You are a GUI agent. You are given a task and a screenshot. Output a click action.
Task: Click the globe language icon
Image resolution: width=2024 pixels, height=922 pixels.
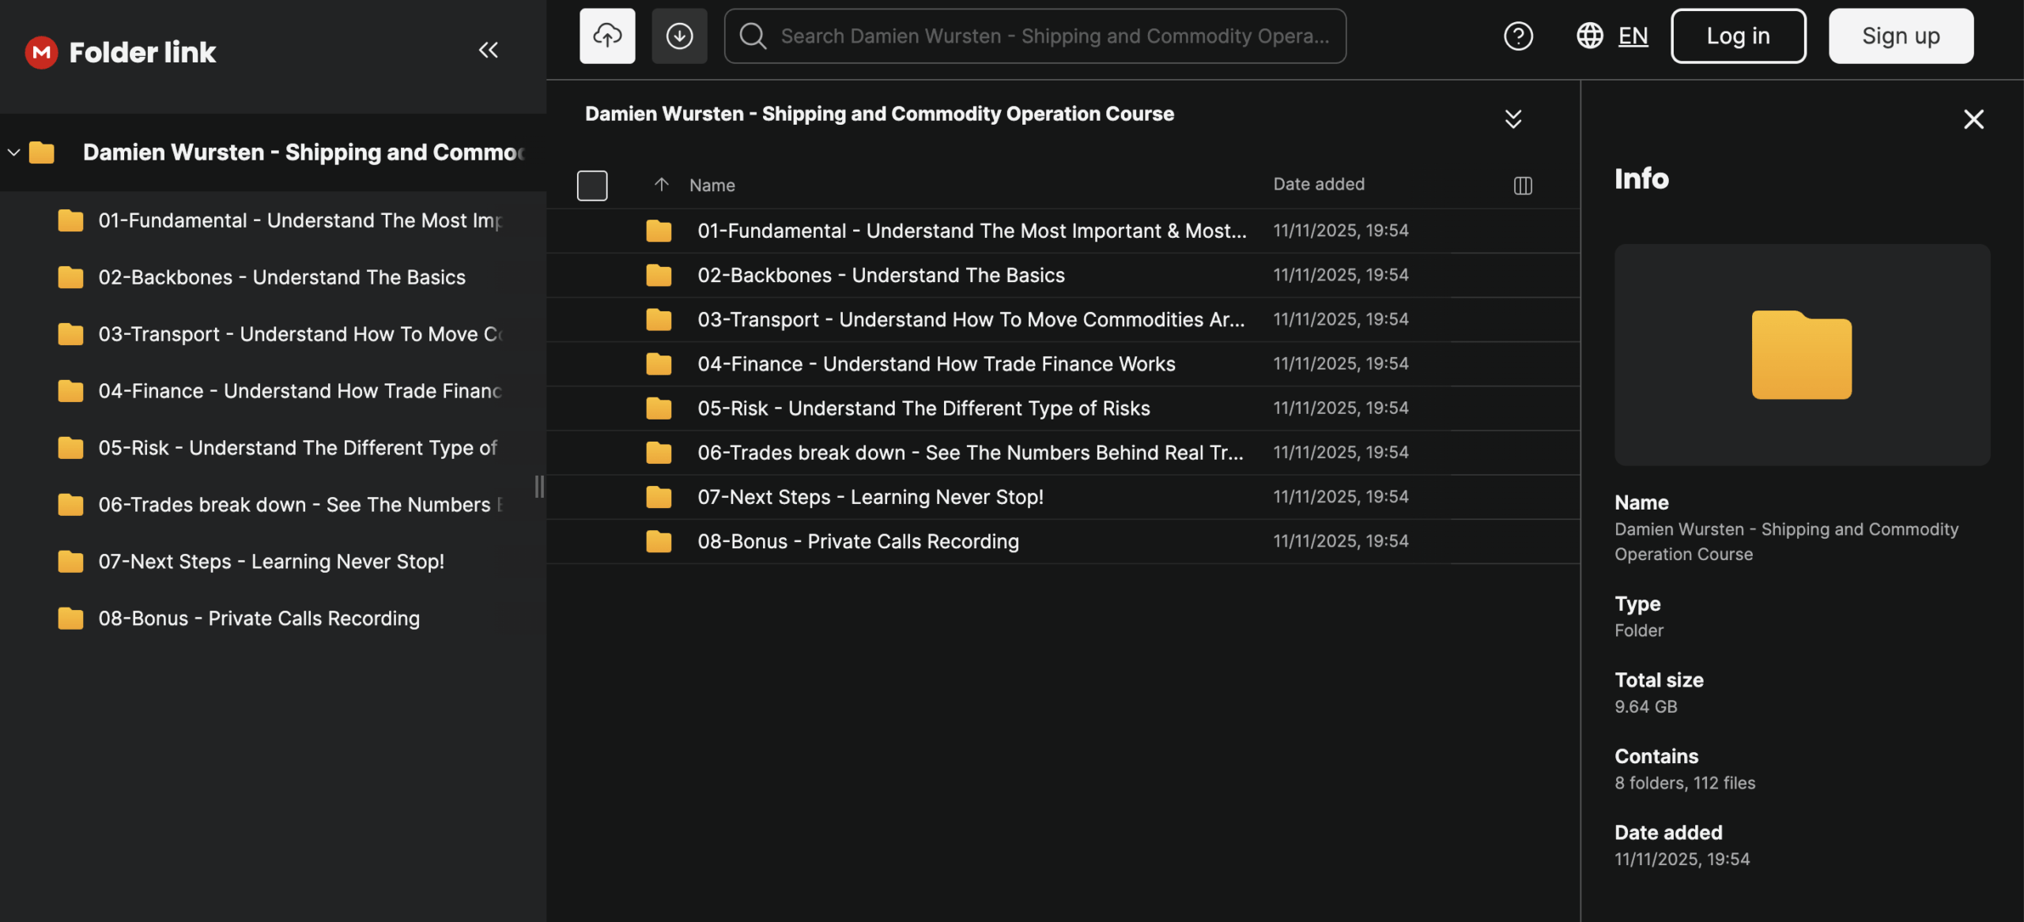click(x=1589, y=36)
